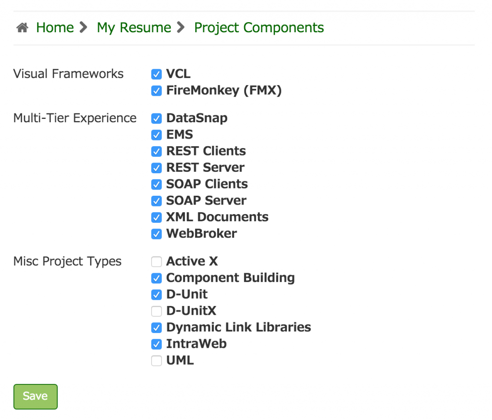Enable the UML project type
Screen dimensions: 492x420
[x=156, y=360]
